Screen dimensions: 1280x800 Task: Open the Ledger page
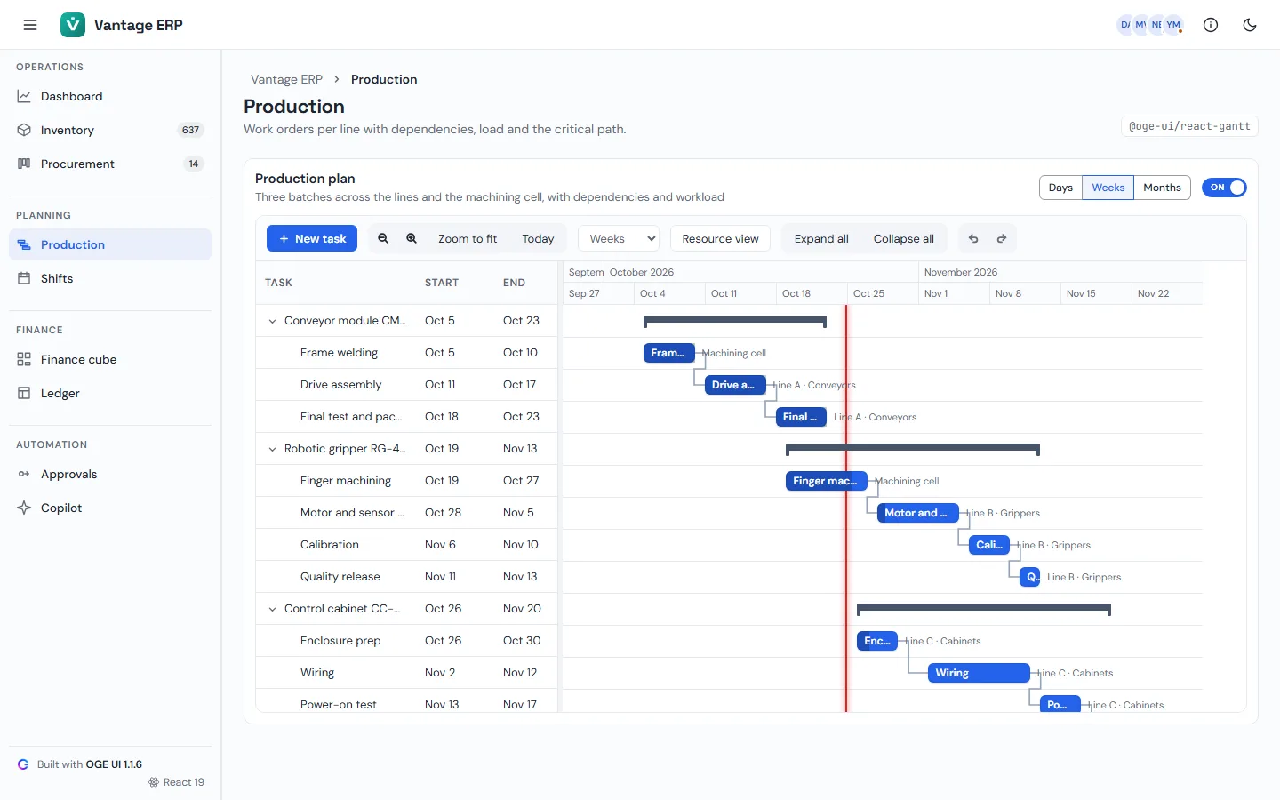[x=110, y=393]
